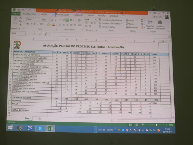193x145 pixels.
Task: Toggle align text left
Action: tap(60, 25)
